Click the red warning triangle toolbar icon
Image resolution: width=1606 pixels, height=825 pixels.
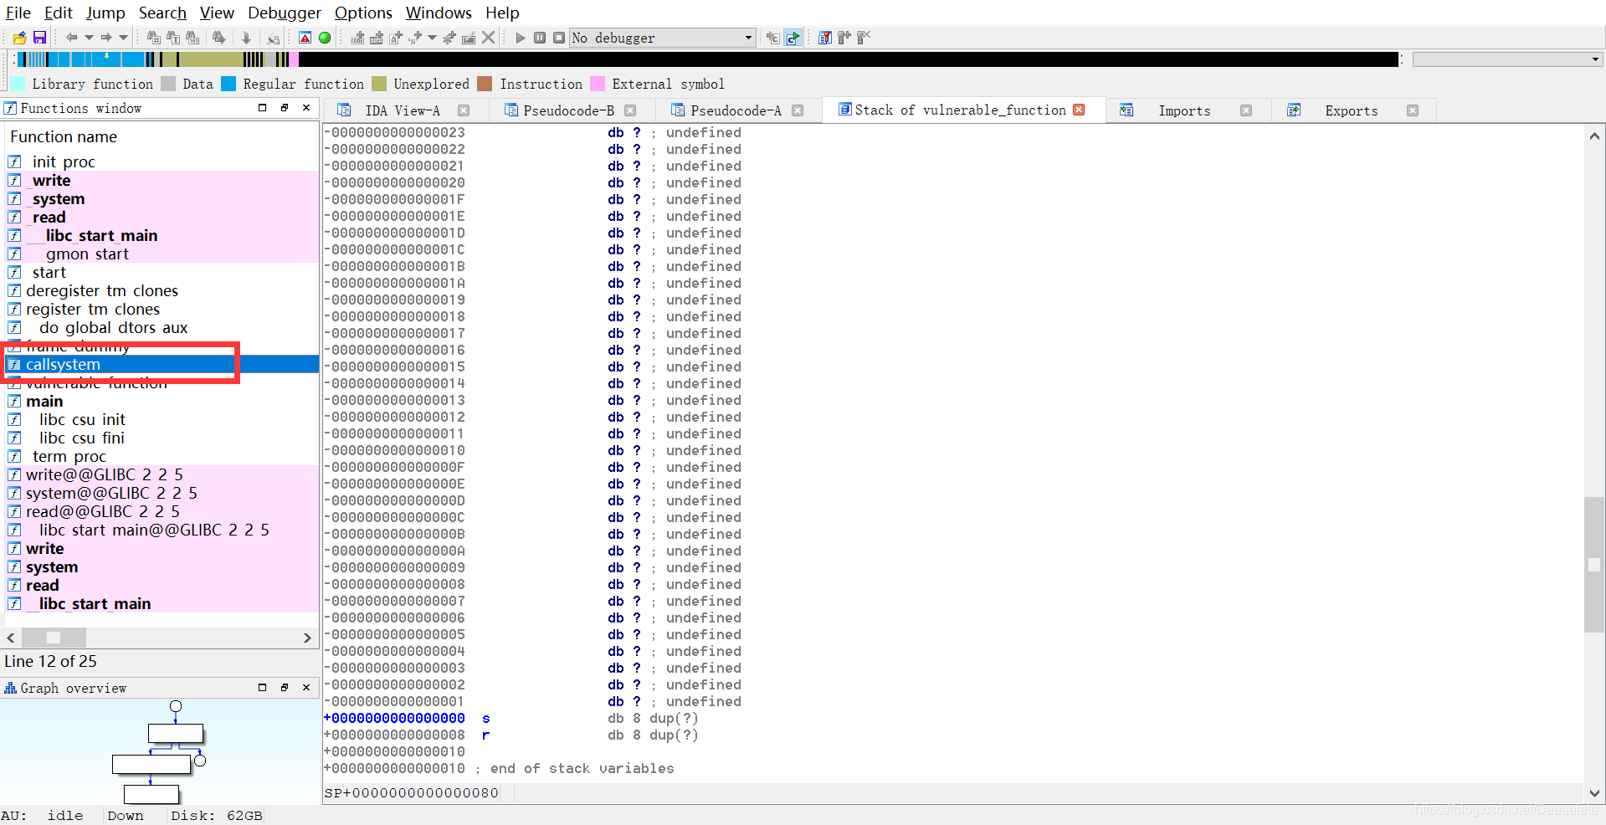click(305, 38)
